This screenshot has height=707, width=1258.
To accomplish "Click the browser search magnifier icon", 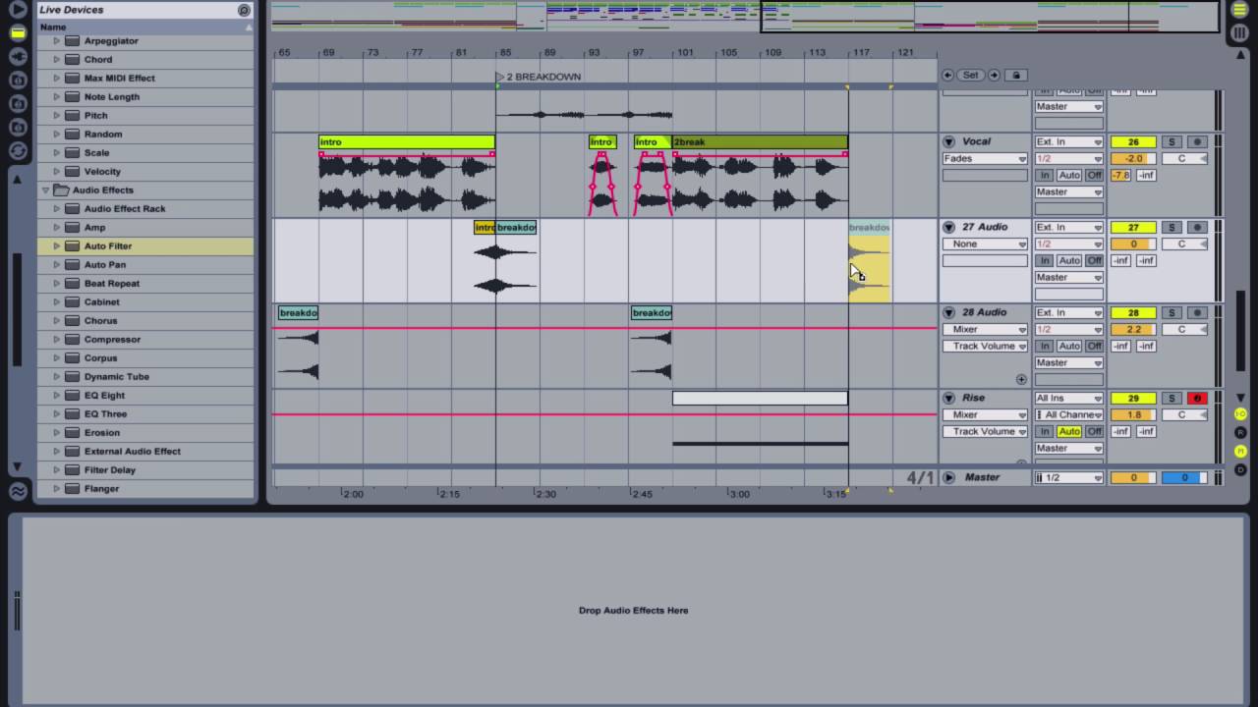I will pos(244,10).
